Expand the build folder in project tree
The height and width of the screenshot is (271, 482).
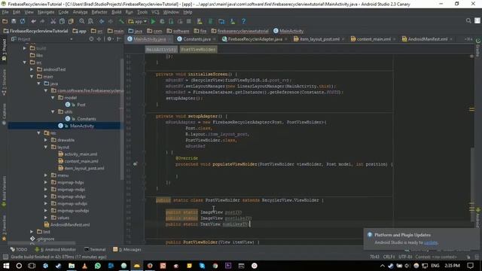[x=25, y=48]
